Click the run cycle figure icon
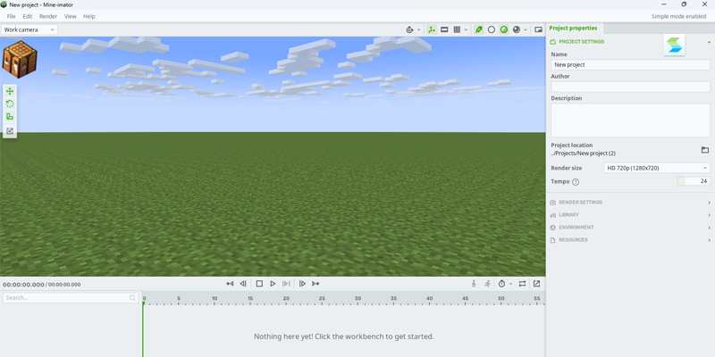The width and height of the screenshot is (715, 357). [487, 284]
